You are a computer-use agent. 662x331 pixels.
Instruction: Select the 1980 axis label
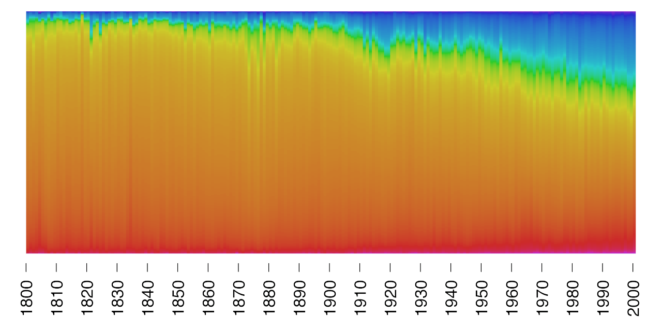(x=573, y=297)
